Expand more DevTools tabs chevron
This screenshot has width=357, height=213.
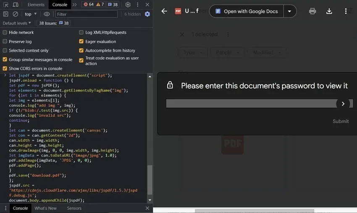[74, 5]
